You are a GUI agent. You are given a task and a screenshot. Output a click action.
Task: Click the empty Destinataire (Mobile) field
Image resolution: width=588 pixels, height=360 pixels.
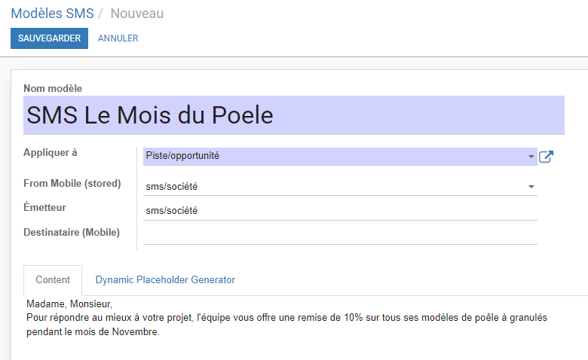pyautogui.click(x=340, y=234)
